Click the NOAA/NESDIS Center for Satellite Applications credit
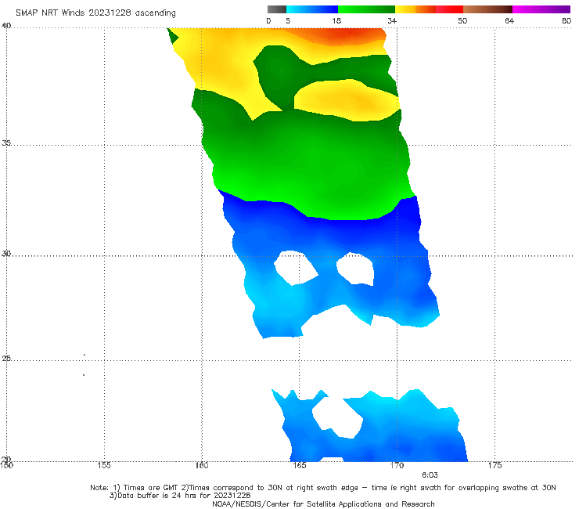This screenshot has width=579, height=509. [x=323, y=504]
